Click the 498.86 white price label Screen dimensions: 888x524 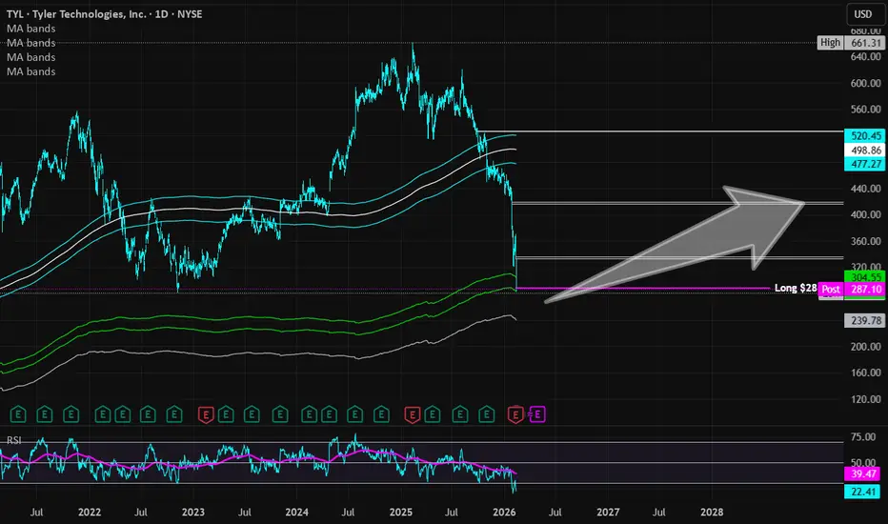click(x=865, y=151)
